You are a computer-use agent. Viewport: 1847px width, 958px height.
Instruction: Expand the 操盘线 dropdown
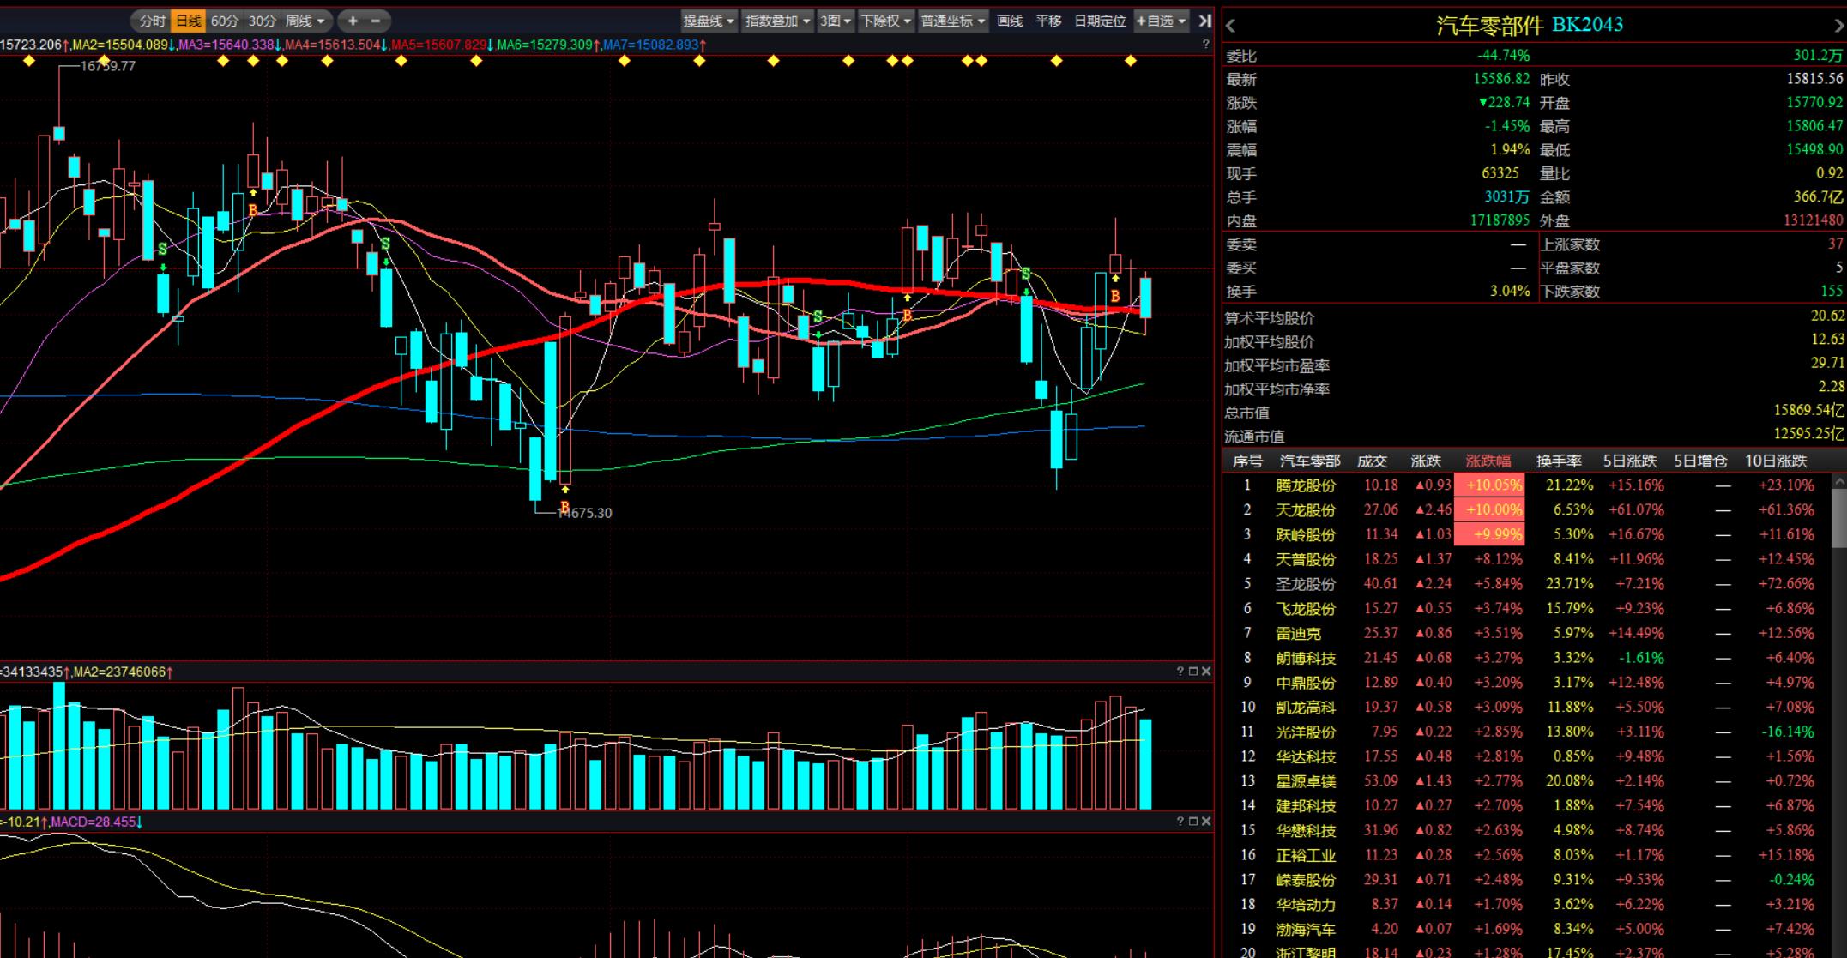[x=709, y=21]
